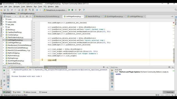Click the Redo arrow in the toolbar
The width and height of the screenshot is (177, 99).
(x=15, y=10)
